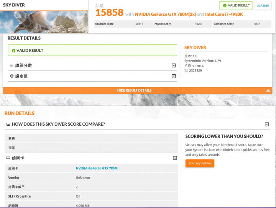The height and width of the screenshot is (208, 276).
Task: Click the 4,096 MB memory value
Action: point(82,206)
